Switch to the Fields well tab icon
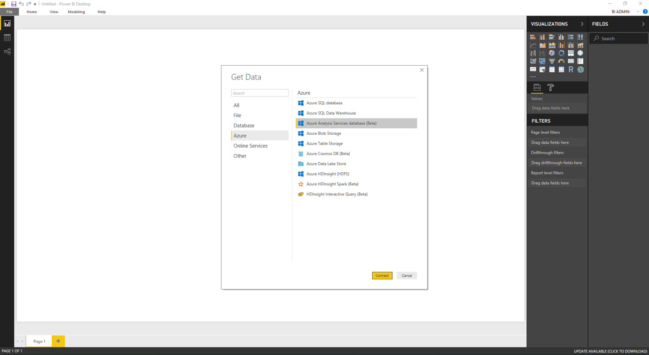 click(x=537, y=87)
